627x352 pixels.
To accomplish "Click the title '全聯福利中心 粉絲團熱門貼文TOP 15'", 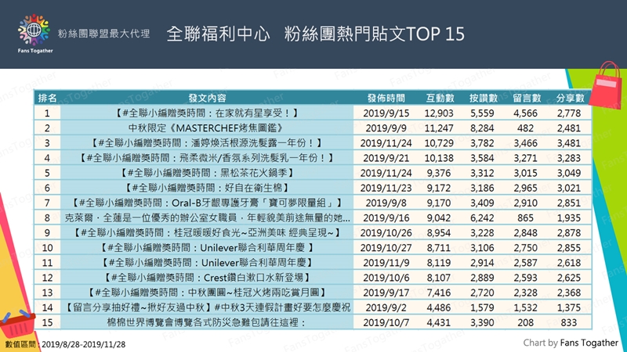I will tap(315, 34).
